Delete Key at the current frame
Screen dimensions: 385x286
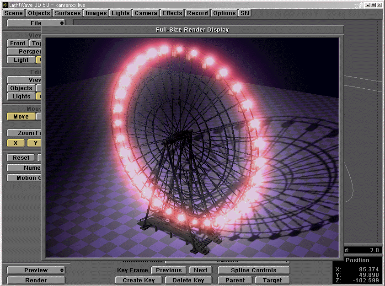(188, 280)
